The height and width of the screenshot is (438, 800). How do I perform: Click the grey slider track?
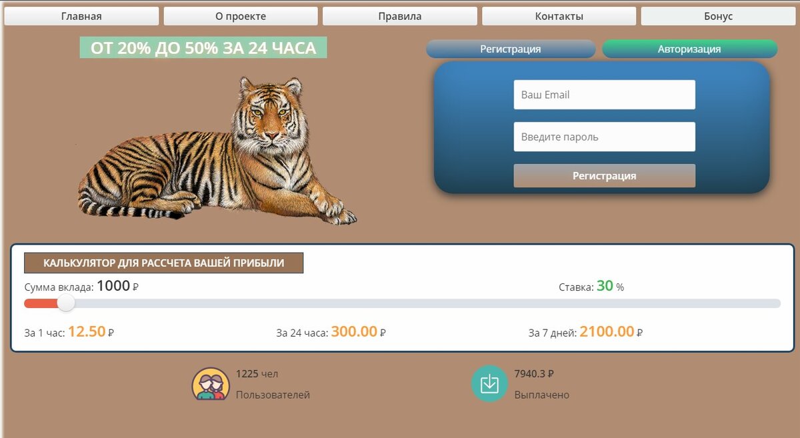point(427,303)
